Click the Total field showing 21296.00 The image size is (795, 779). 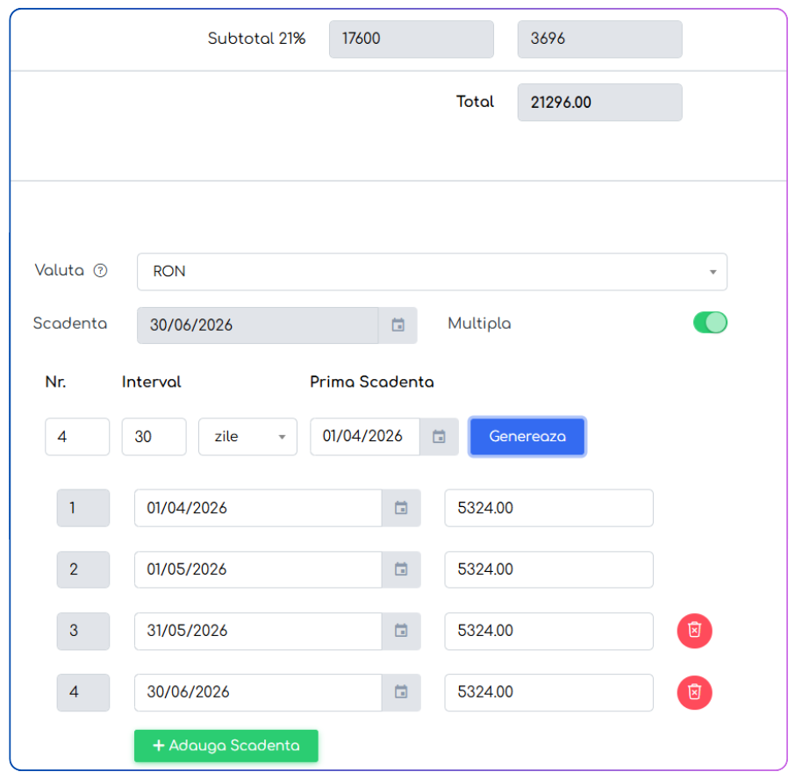[600, 103]
